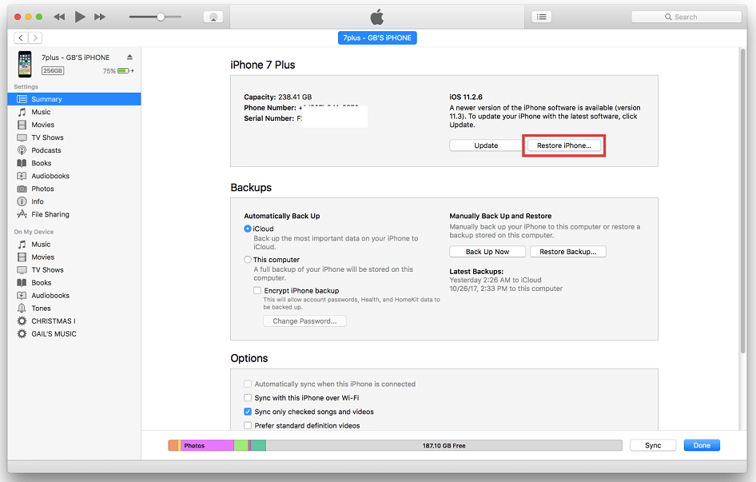This screenshot has width=756, height=482.
Task: Open Podcasts in the Settings sidebar
Action: pos(46,150)
